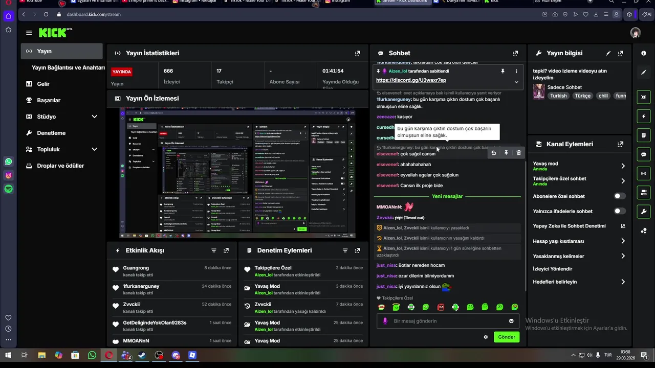Toggle Yalnızca ifadelerle sohbet switch
This screenshot has height=368, width=655.
(619, 211)
